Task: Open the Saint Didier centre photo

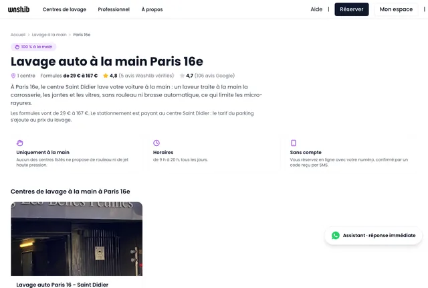Action: click(x=77, y=239)
